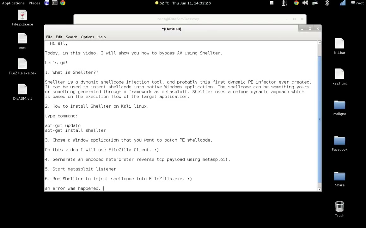This screenshot has width=366, height=228.
Task: Open the Applications menu
Action: pos(13,3)
